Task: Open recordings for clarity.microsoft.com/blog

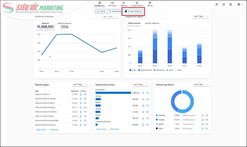Action: tap(85, 116)
